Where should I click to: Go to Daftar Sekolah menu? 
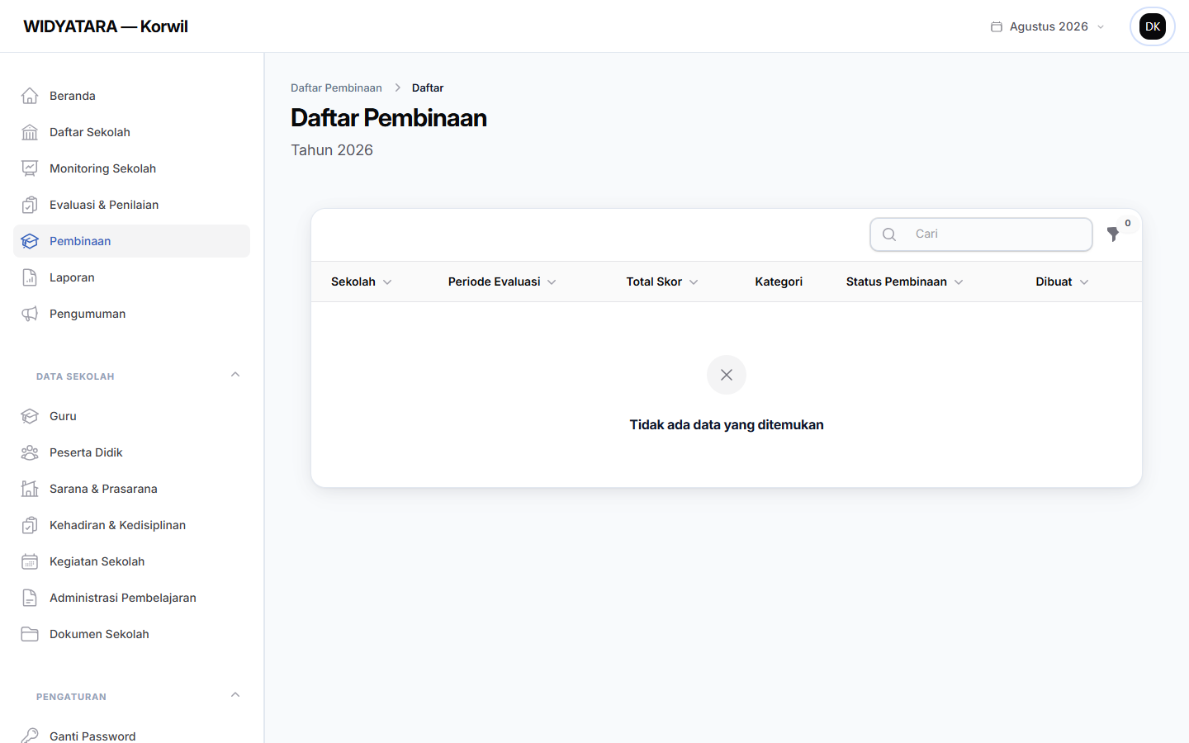pos(131,132)
